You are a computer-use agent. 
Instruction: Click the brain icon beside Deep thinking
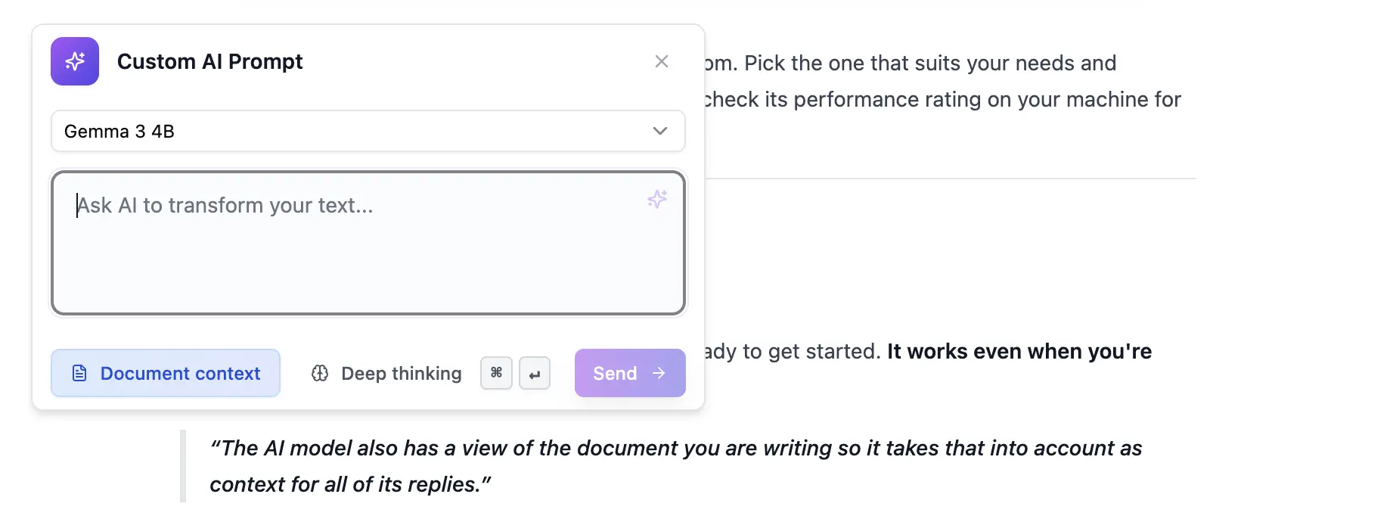coord(320,373)
